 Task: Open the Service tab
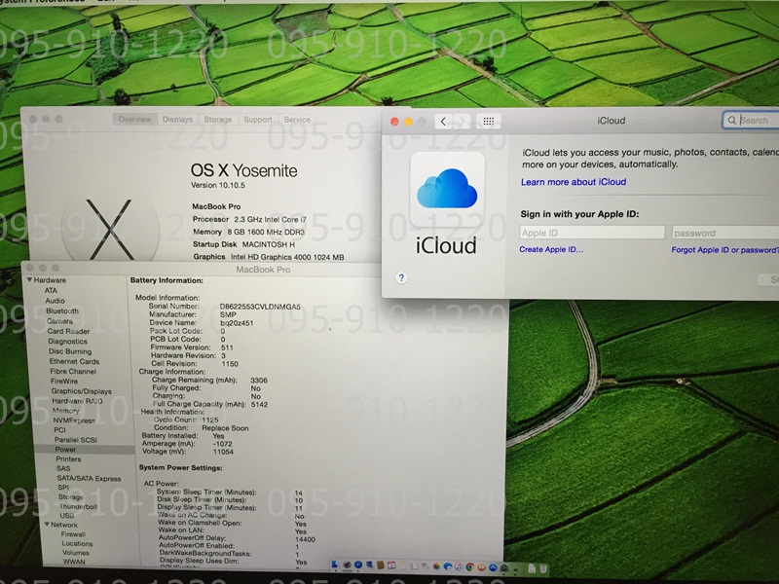(x=297, y=119)
